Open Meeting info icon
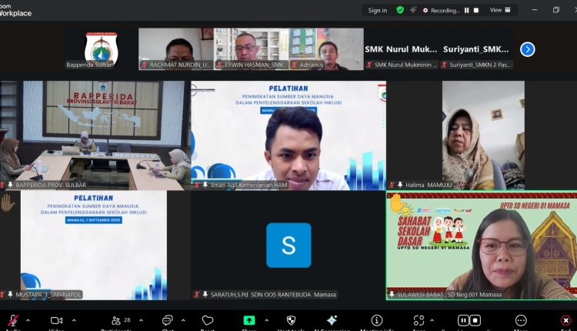Screen dimensions: 577x331 point(377,320)
